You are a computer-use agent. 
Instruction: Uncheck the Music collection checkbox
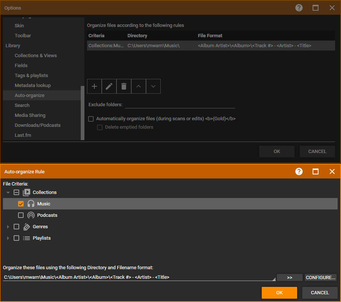[x=21, y=204]
